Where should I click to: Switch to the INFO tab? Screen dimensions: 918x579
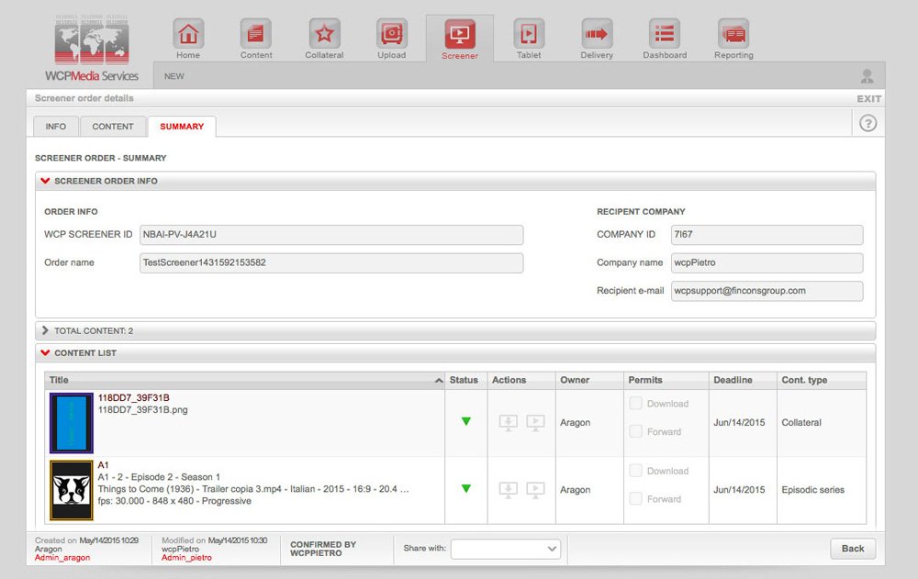[56, 127]
